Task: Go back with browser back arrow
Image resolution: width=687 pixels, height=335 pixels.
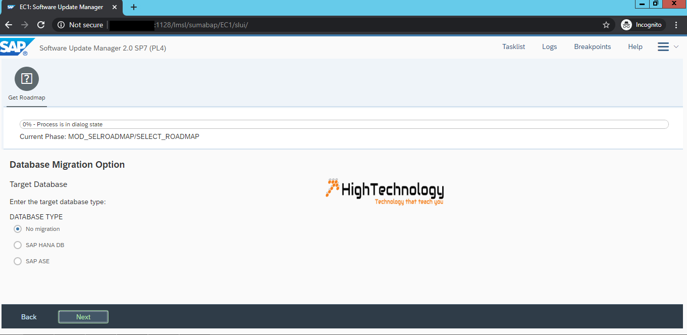Action: point(9,25)
